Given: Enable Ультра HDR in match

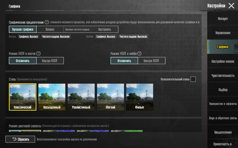Looking at the screenshot, I should [50, 61].
